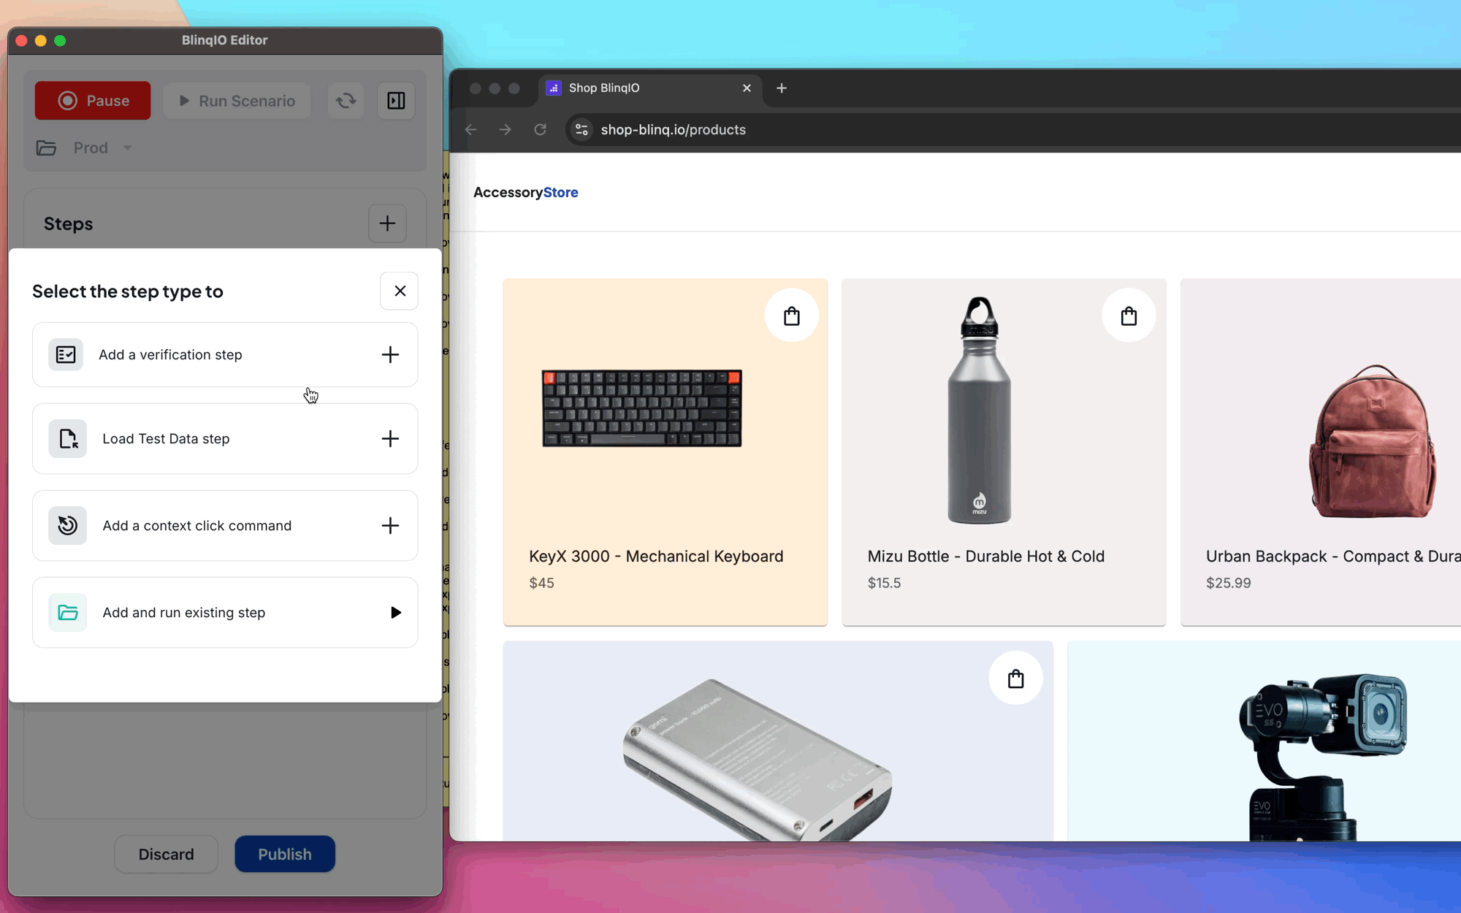The image size is (1461, 913).
Task: Click the verification step icon
Action: (65, 354)
